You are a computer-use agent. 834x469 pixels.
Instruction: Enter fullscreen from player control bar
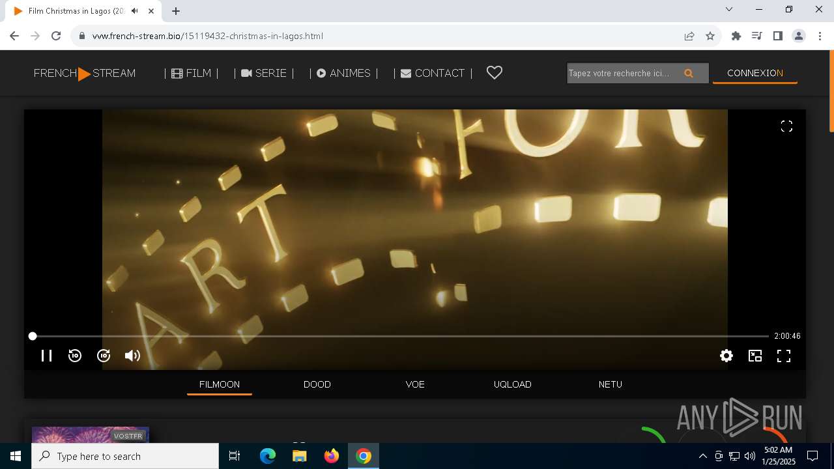784,356
